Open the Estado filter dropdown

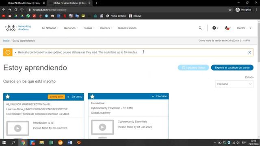[x=234, y=84]
